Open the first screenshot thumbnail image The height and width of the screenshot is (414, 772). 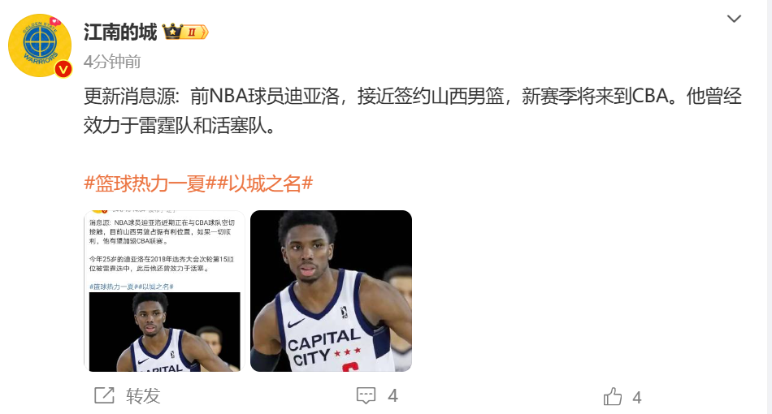[164, 291]
